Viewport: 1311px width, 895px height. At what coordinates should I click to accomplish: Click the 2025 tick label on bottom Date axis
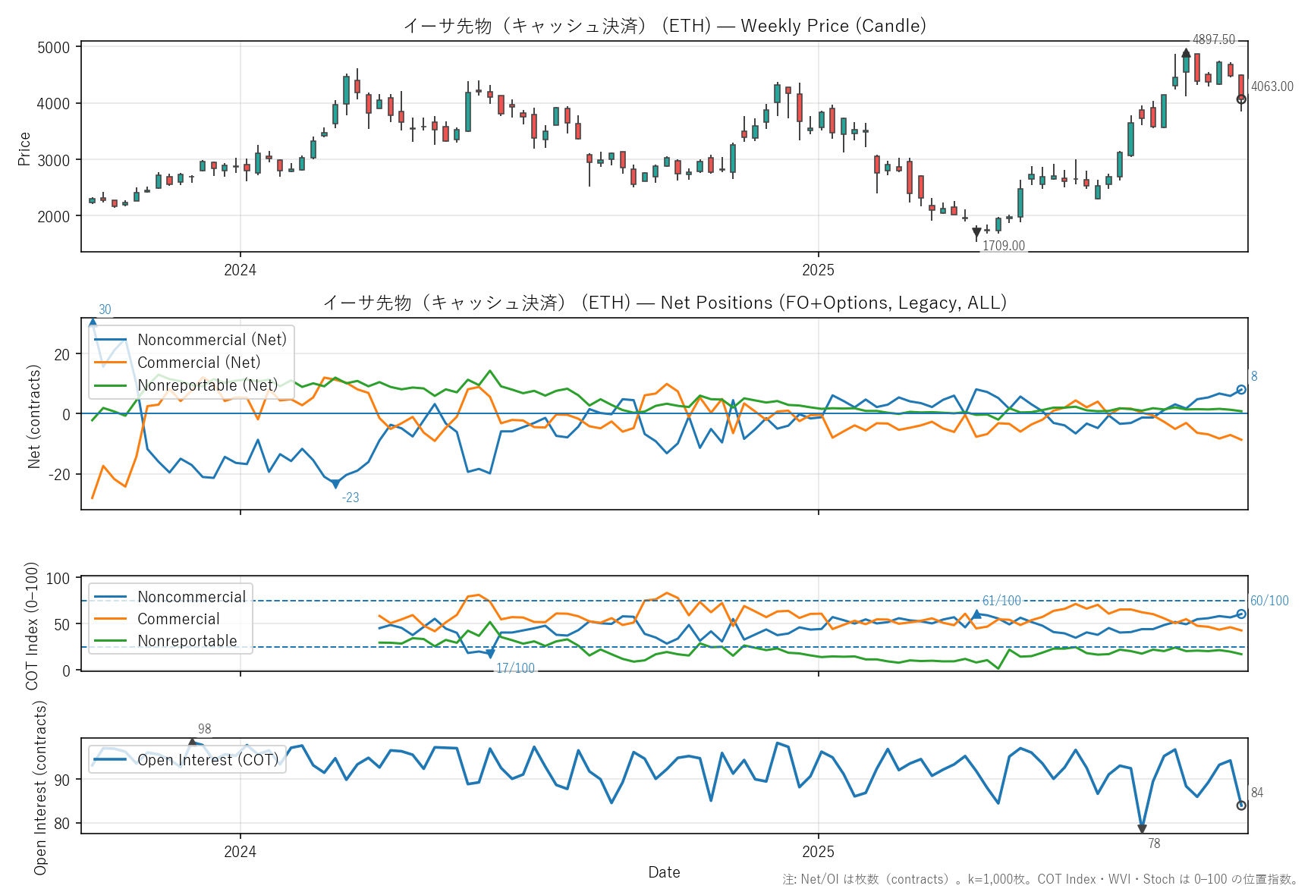[x=818, y=852]
